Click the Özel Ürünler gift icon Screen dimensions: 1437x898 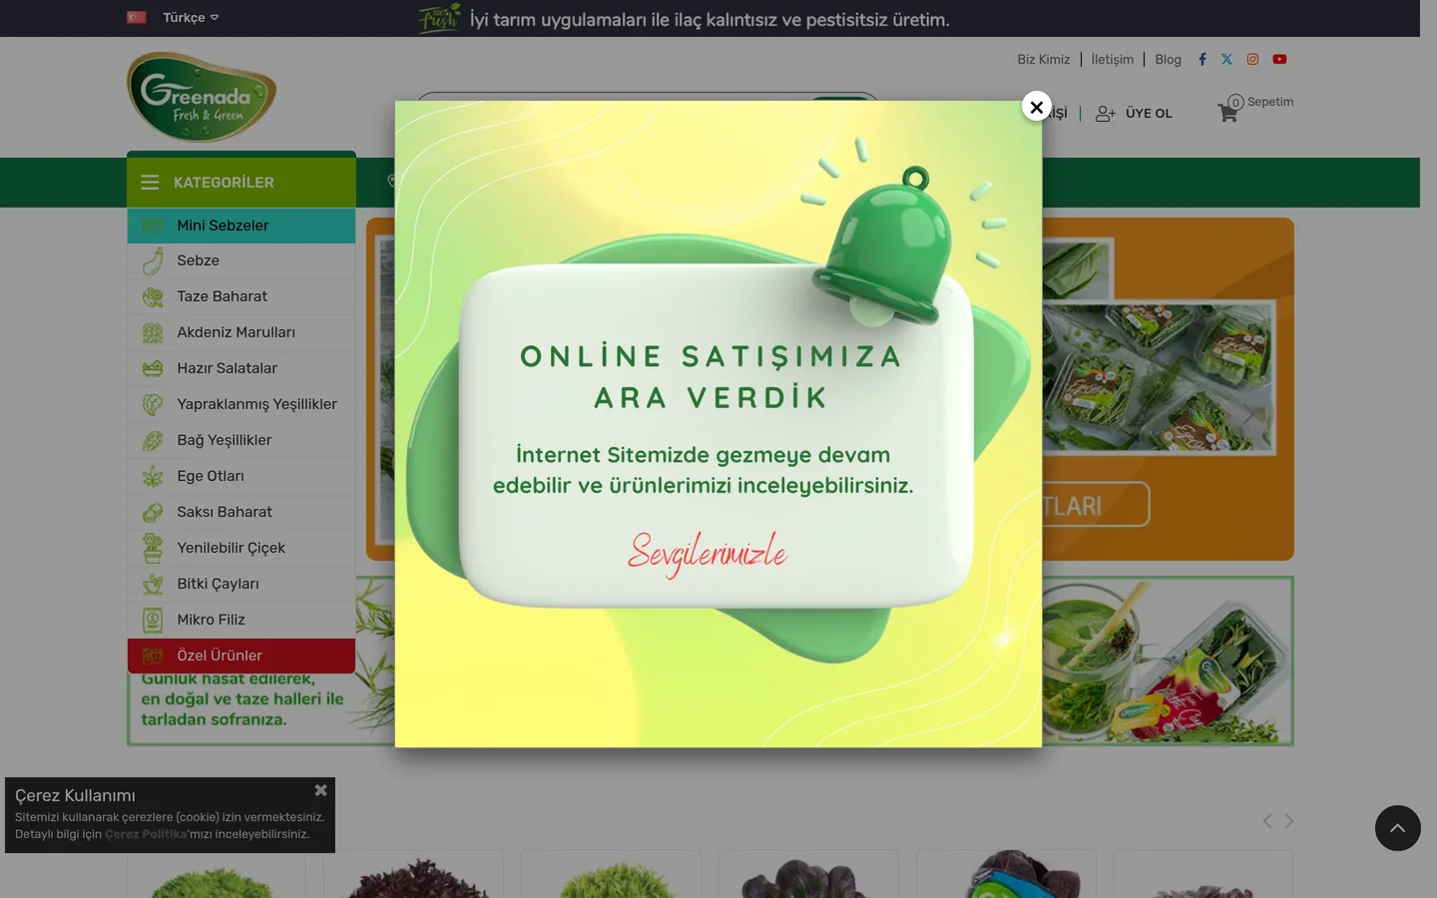(x=153, y=656)
